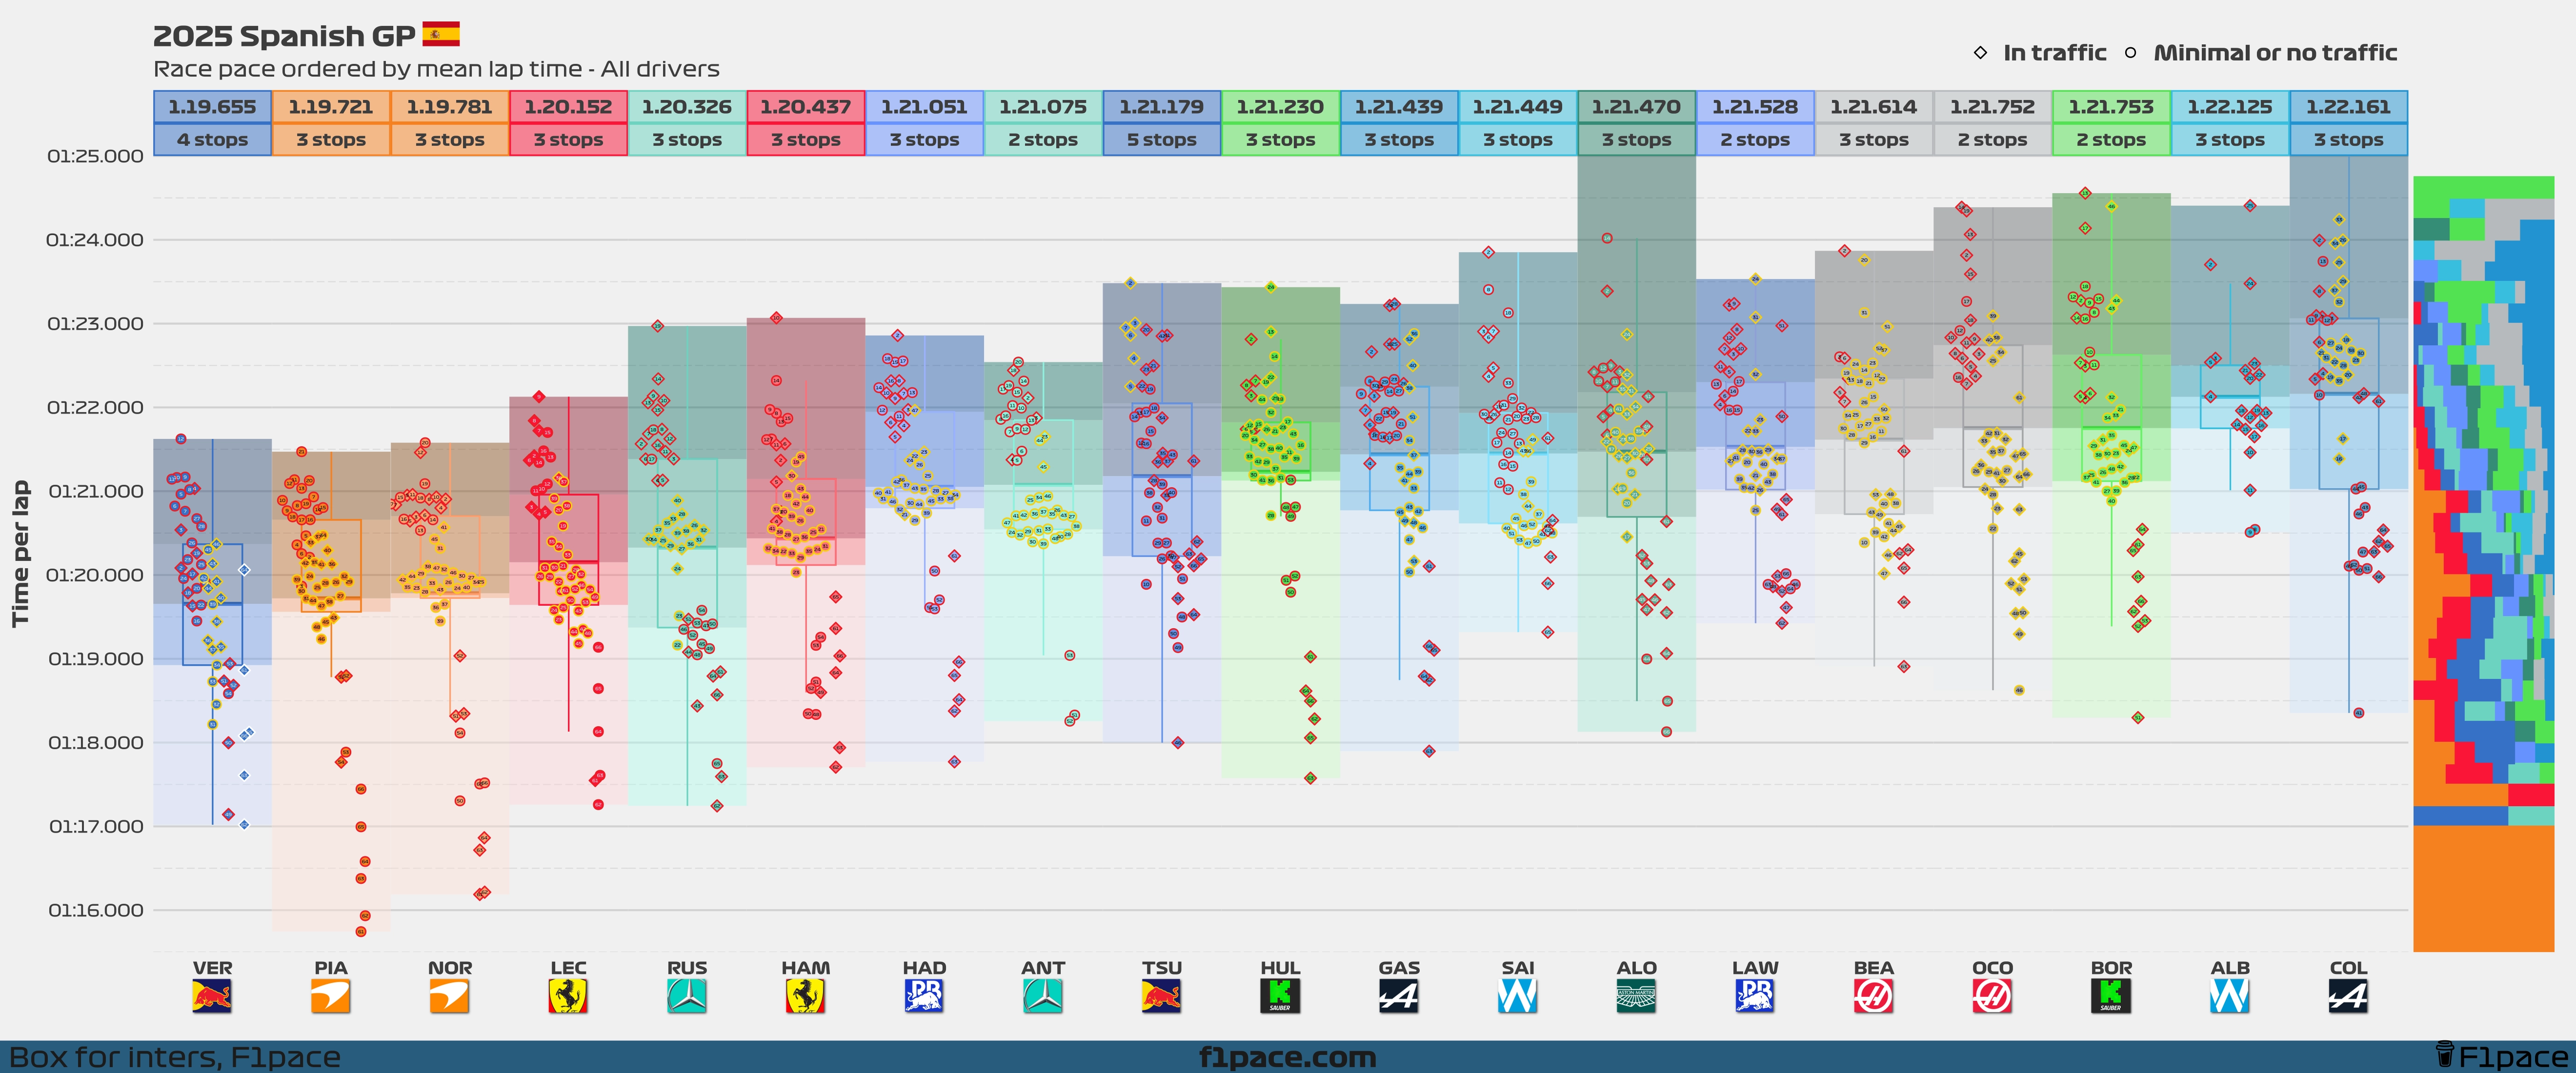
Task: Click "Box for inters, F1pace" footer text
Action: [x=174, y=1057]
